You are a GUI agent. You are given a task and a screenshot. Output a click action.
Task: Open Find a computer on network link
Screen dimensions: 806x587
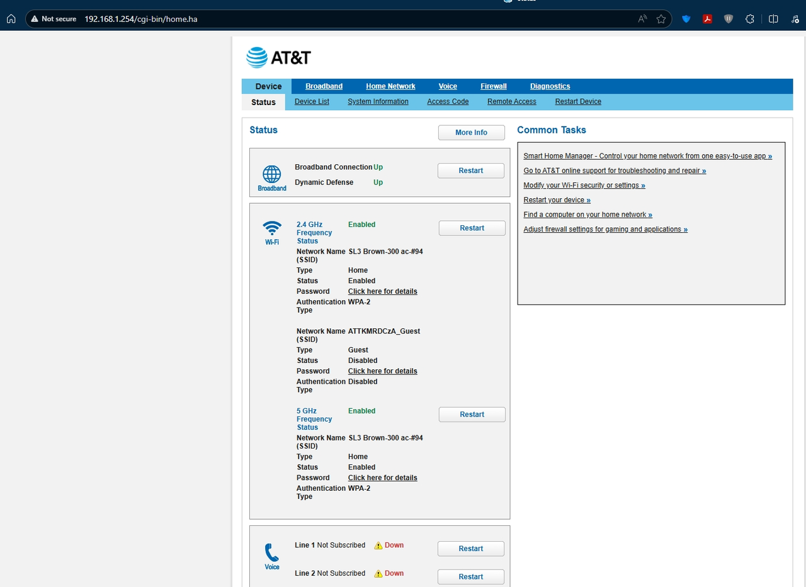588,215
